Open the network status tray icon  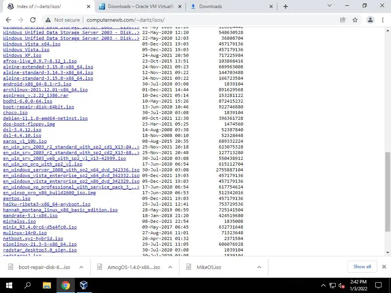point(333,285)
